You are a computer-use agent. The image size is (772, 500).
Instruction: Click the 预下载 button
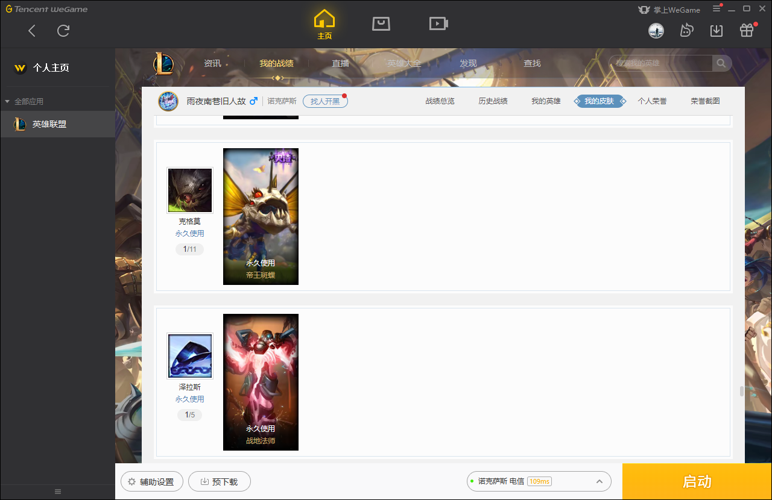coord(220,482)
